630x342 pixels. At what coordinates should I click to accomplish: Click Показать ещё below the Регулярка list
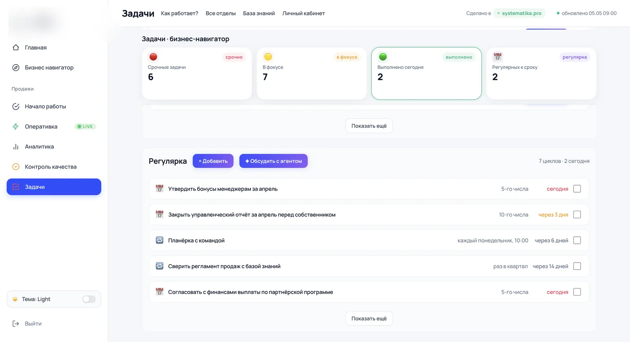[x=369, y=318]
